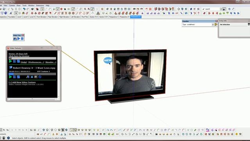
Task: Click the open-panel icon on Video Tex toolbar
Action: click(15, 39)
